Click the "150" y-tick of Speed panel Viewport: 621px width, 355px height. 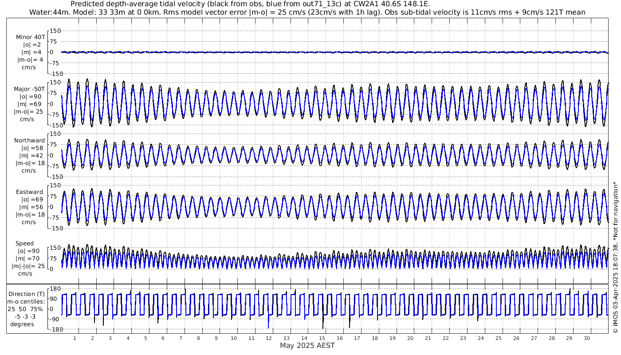click(55, 248)
